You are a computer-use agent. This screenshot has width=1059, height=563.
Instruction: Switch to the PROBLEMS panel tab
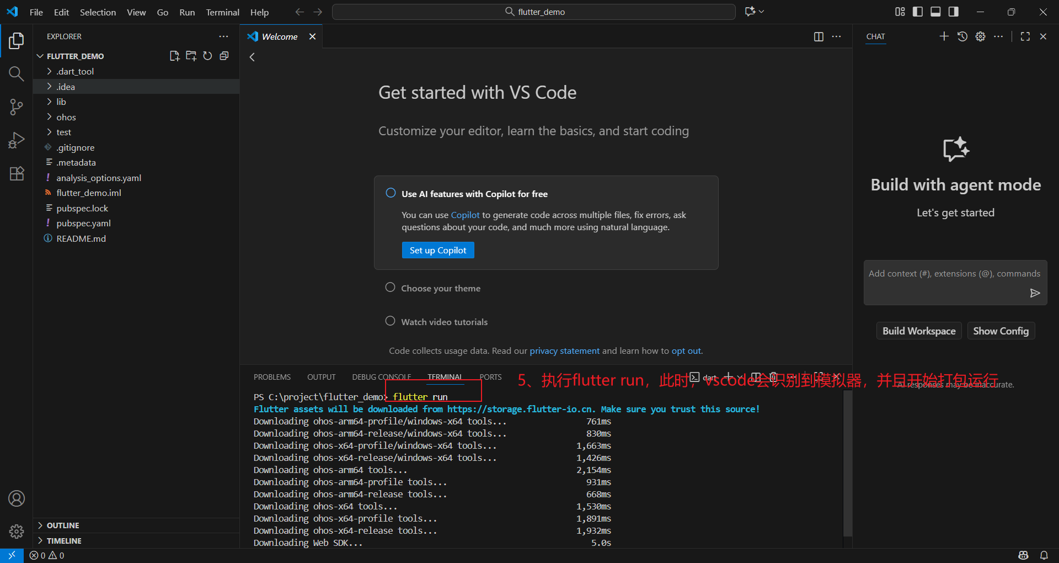272,377
